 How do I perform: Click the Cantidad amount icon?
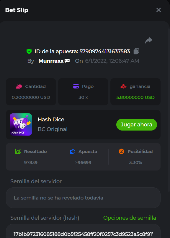19,86
